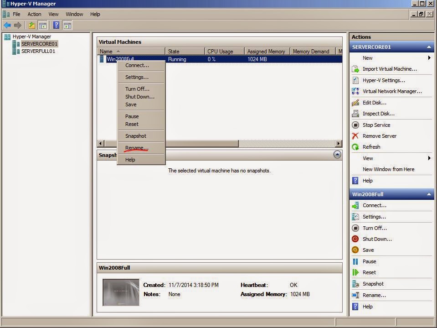Viewport: 437px width, 328px height.
Task: Click the Stop Service icon
Action: (x=355, y=125)
